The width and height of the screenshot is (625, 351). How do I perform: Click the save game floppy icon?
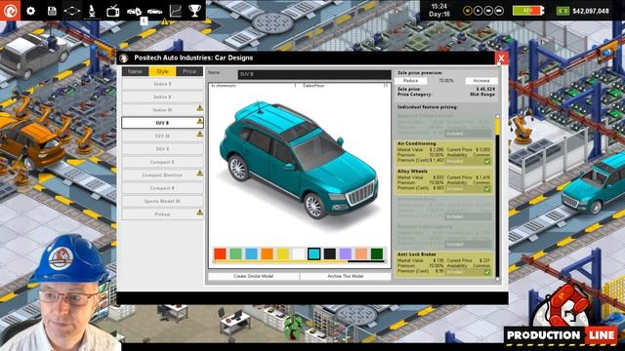coord(52,11)
